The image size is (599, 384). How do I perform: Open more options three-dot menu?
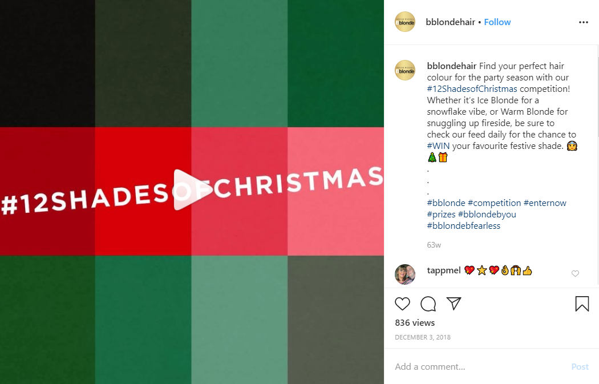[x=584, y=22]
